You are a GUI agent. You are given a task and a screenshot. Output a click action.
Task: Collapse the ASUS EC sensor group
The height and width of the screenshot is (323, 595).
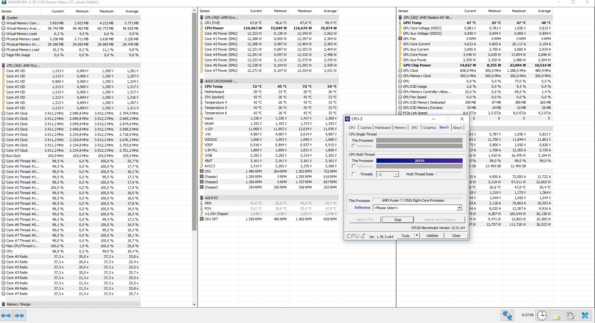tap(269, 198)
